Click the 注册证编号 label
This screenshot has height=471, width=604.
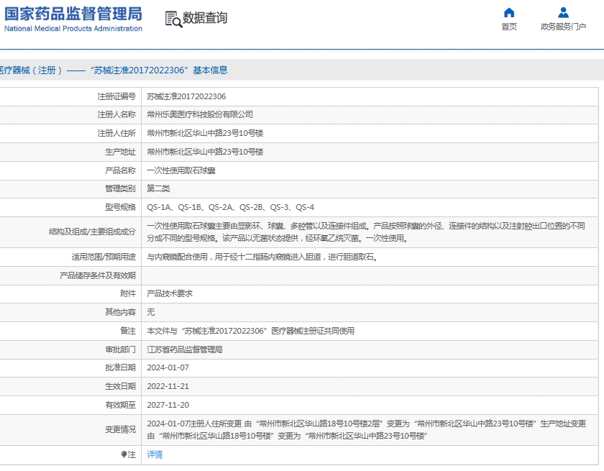point(116,96)
